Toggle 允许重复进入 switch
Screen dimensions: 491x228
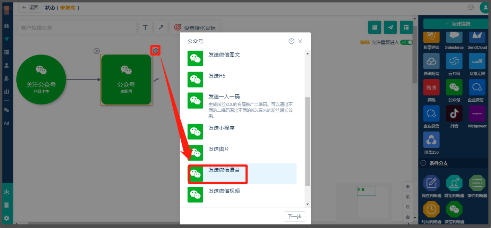(406, 42)
